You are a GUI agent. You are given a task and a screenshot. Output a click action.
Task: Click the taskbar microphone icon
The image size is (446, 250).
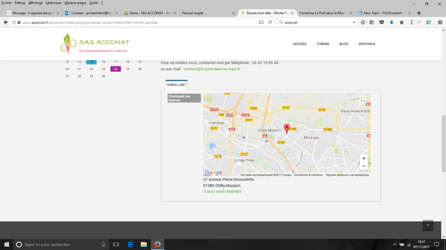[104, 244]
